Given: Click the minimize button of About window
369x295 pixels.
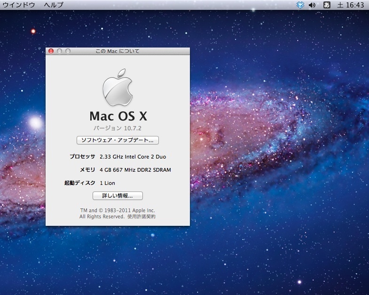Looking at the screenshot, I should coord(59,51).
